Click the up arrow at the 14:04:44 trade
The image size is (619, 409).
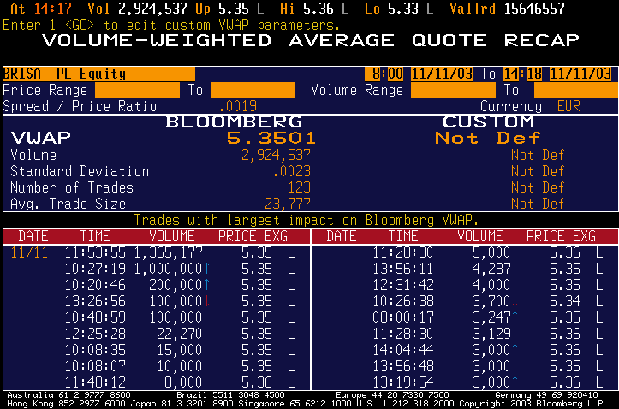[x=515, y=350]
